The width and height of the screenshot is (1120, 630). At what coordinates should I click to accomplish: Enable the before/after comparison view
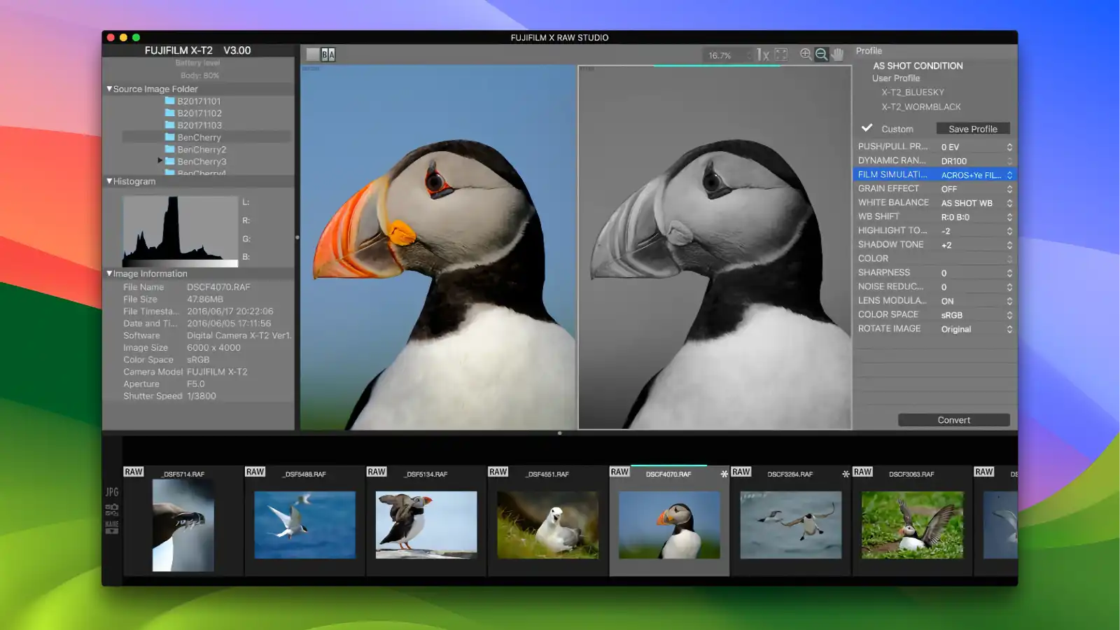(328, 55)
